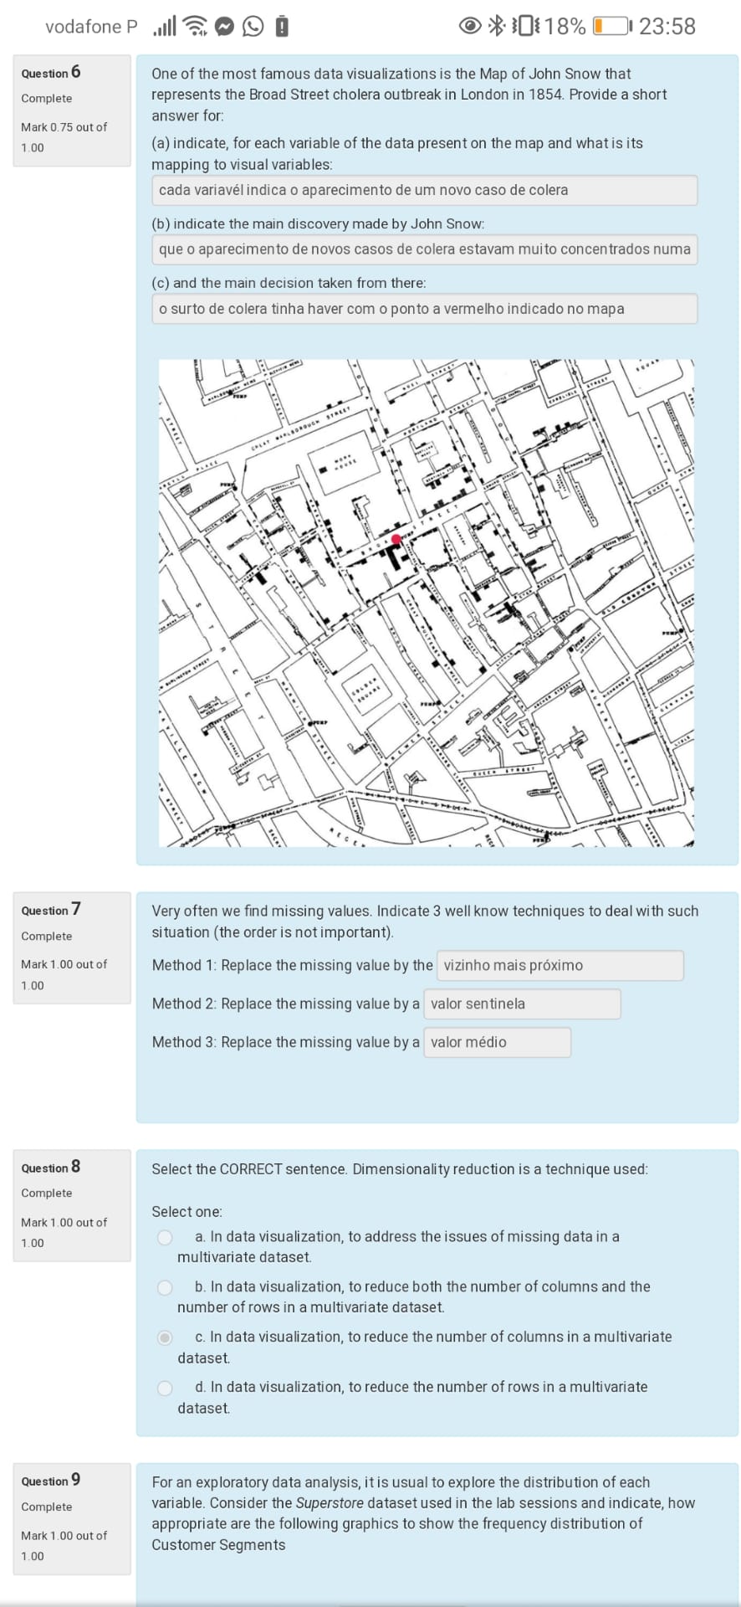Tap the mobile signal strength icon
Viewport: 741px width, 1607px height.
coord(165,26)
